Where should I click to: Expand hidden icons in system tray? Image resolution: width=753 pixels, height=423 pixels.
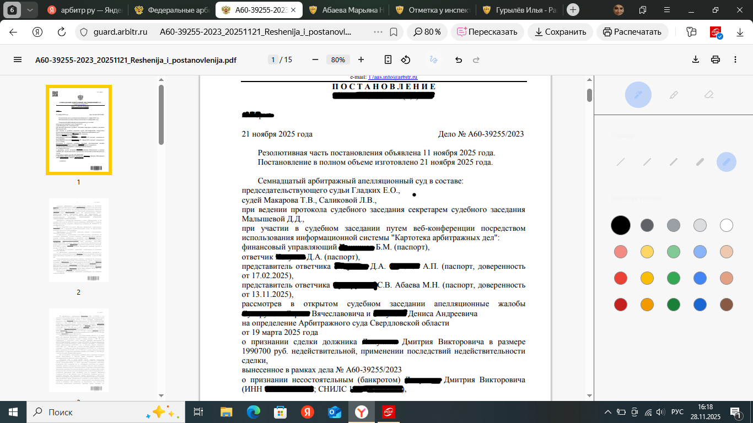coord(608,411)
